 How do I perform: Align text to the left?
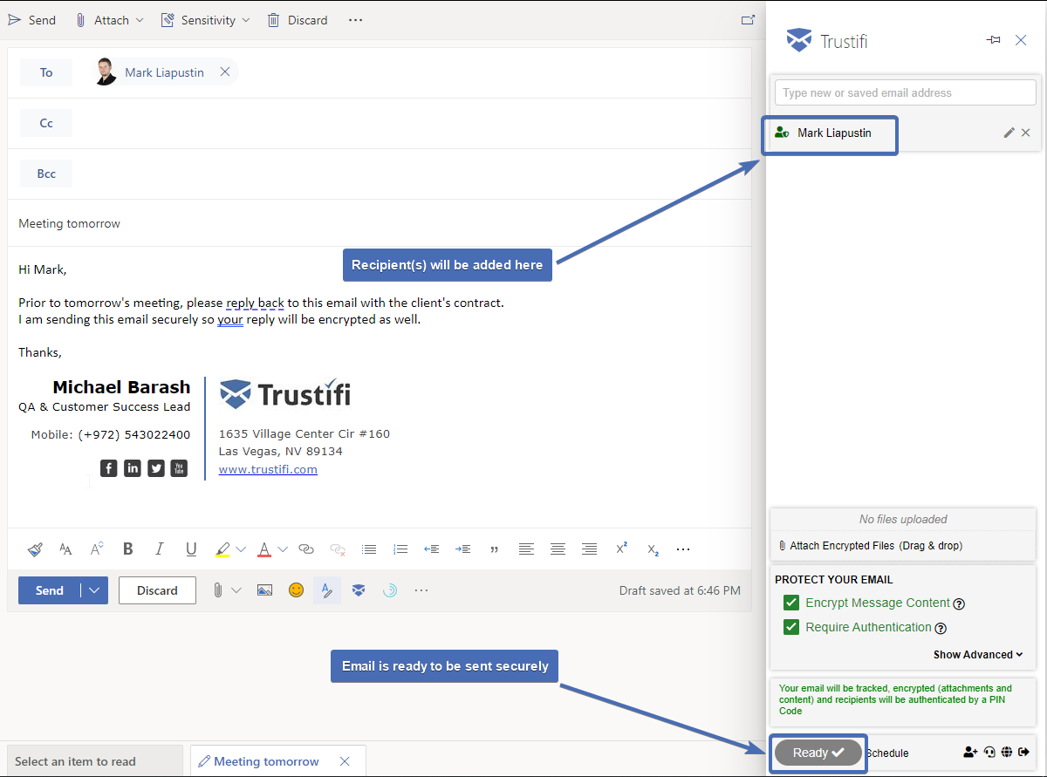tap(526, 549)
